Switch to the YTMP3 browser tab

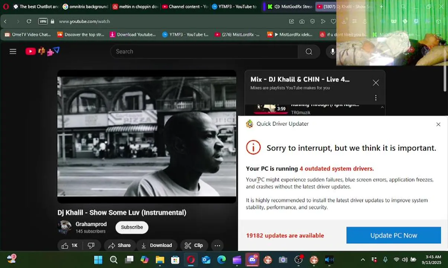point(235,6)
